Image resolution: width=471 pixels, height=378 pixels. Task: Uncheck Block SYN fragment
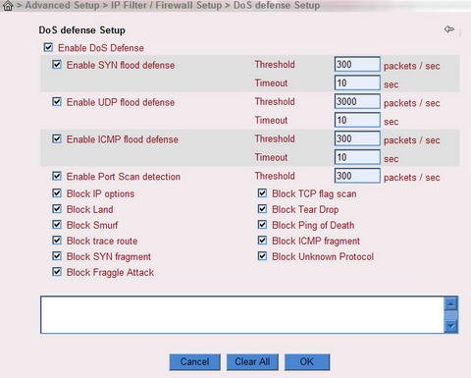[57, 256]
